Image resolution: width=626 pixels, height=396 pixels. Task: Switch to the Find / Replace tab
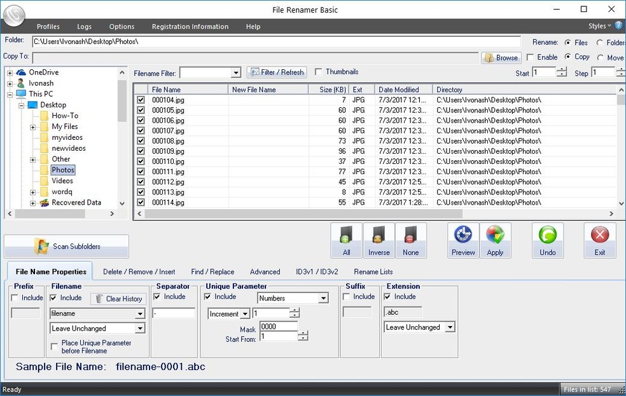[212, 271]
